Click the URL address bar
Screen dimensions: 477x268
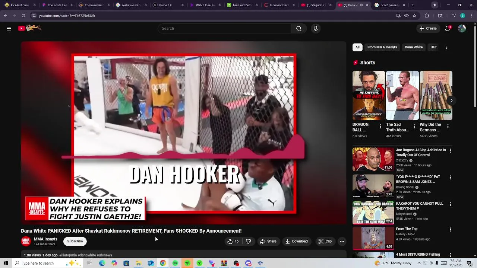(212, 16)
